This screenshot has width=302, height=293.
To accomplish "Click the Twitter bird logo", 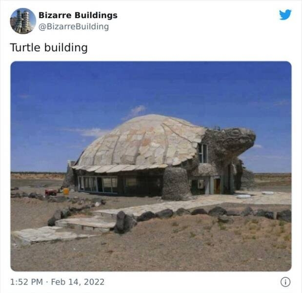I will pyautogui.click(x=285, y=15).
